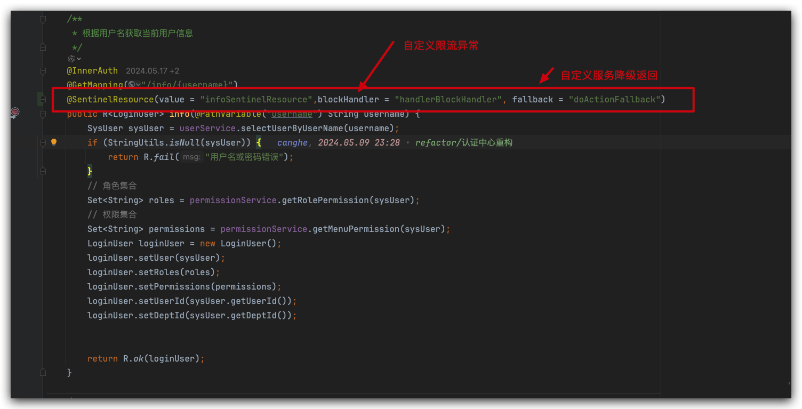
Task: Click the string "handlerBlockHandler"
Action: coord(448,99)
